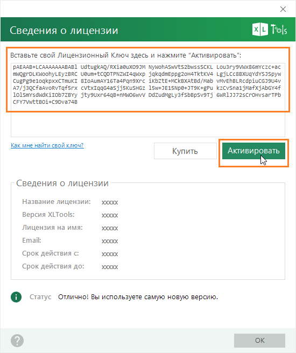Select the 'Email:' label
The height and width of the screenshot is (353, 296).
(x=32, y=240)
